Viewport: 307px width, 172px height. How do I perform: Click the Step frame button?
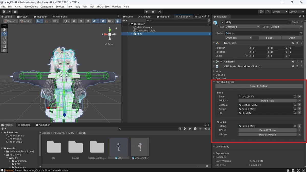click(x=159, y=12)
